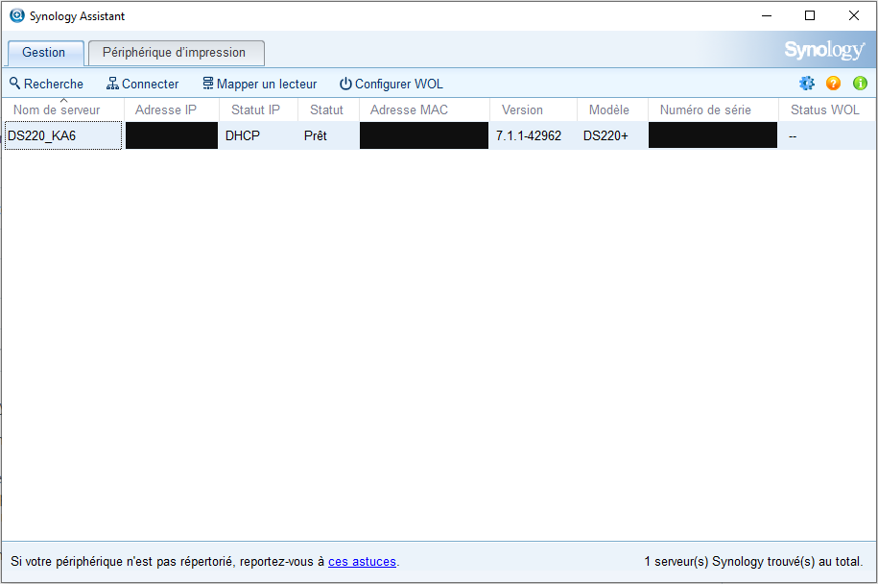Switch to the Périphérique d'impression tab
878x584 pixels.
(175, 53)
